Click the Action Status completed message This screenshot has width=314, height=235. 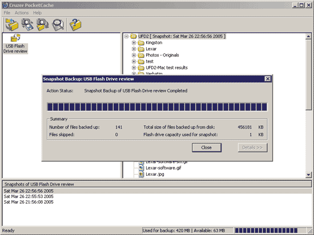pos(136,90)
